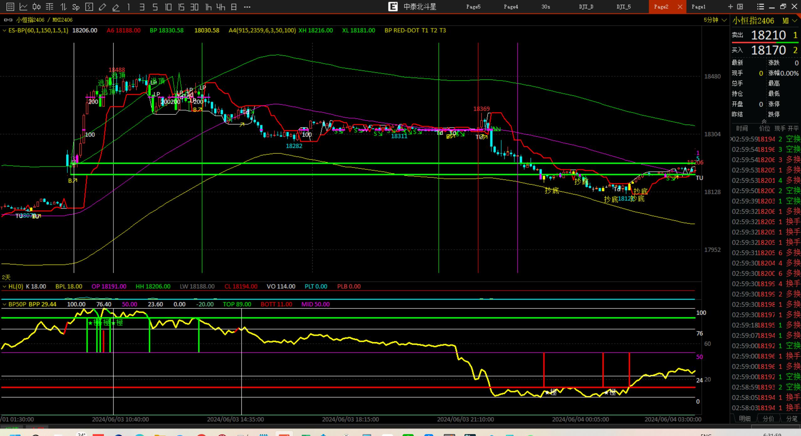Click the 中泰北斗星 logo icon

(393, 7)
